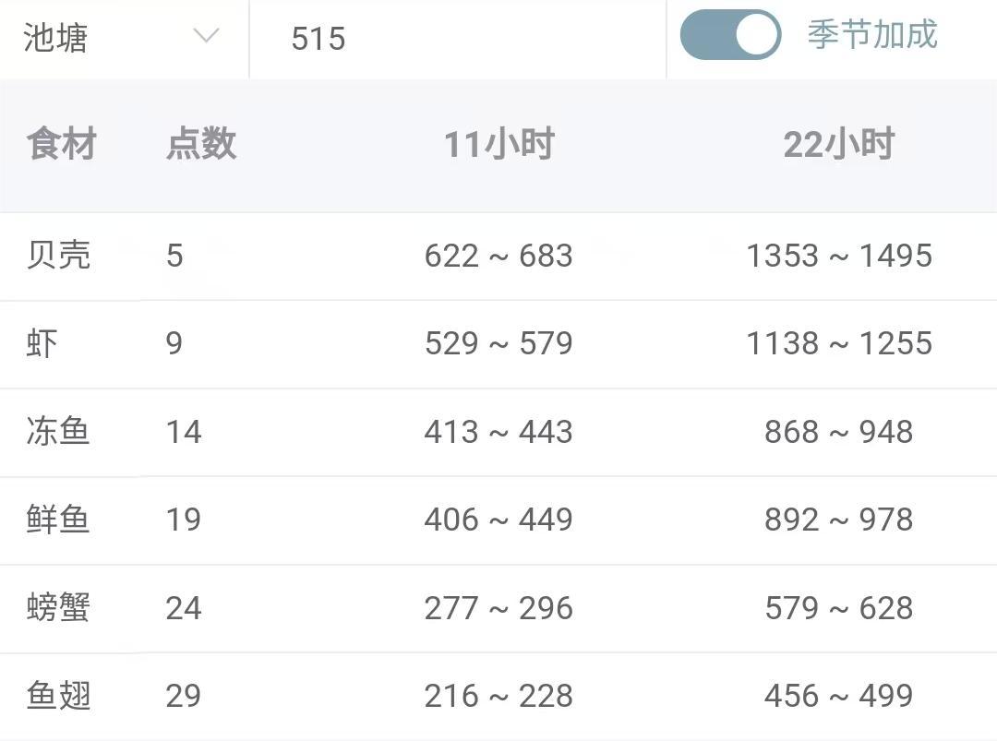
Task: Select the 鱼翅 ingredient row
Action: tap(59, 696)
